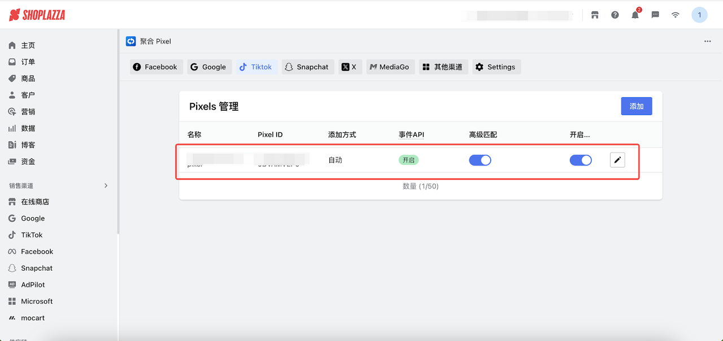Click the blue 添加 button
Viewport: 723px width, 341px height.
coord(637,106)
